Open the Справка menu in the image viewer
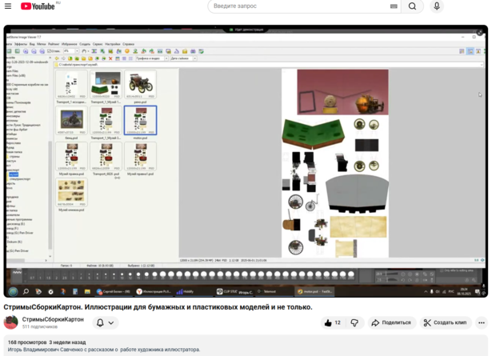 pos(129,44)
